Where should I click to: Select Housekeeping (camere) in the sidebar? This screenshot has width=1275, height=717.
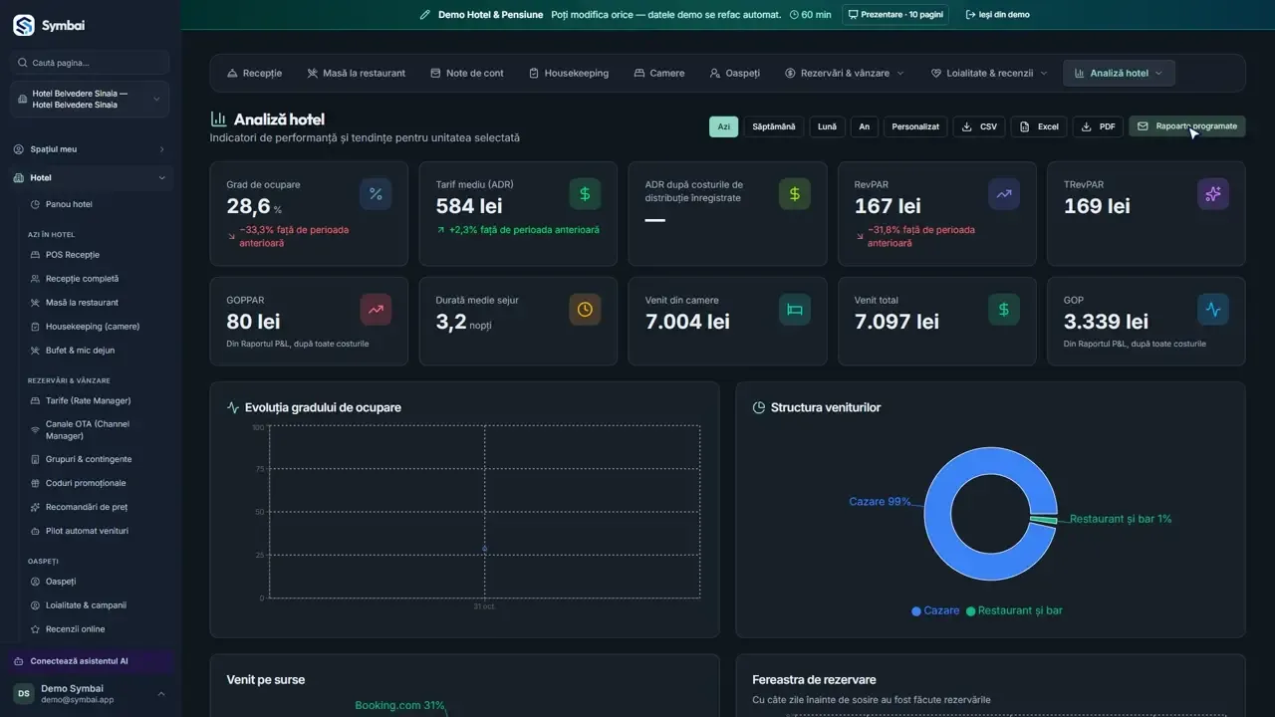tap(93, 327)
